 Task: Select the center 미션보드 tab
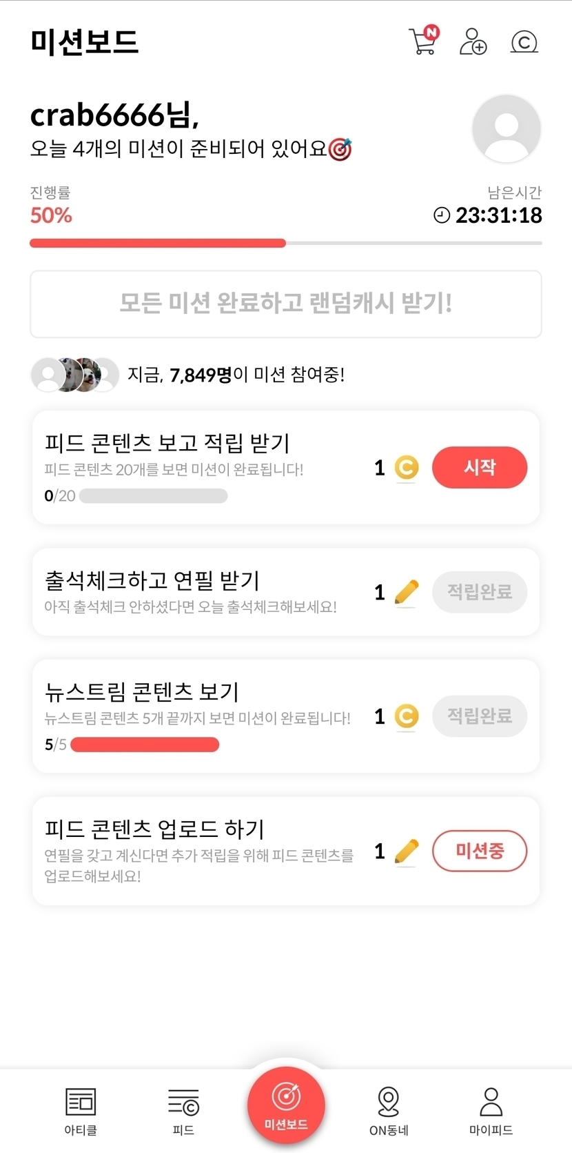coord(286,1105)
